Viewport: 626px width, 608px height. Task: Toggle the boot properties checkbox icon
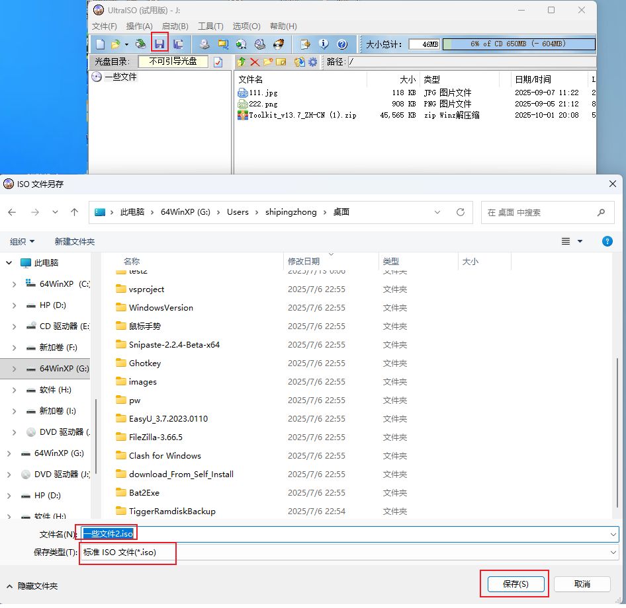[x=218, y=62]
